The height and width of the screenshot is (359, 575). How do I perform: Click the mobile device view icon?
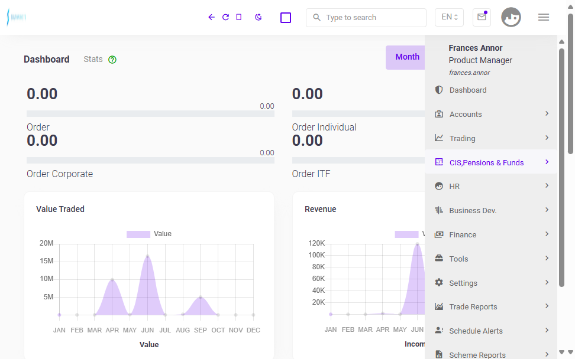(239, 17)
